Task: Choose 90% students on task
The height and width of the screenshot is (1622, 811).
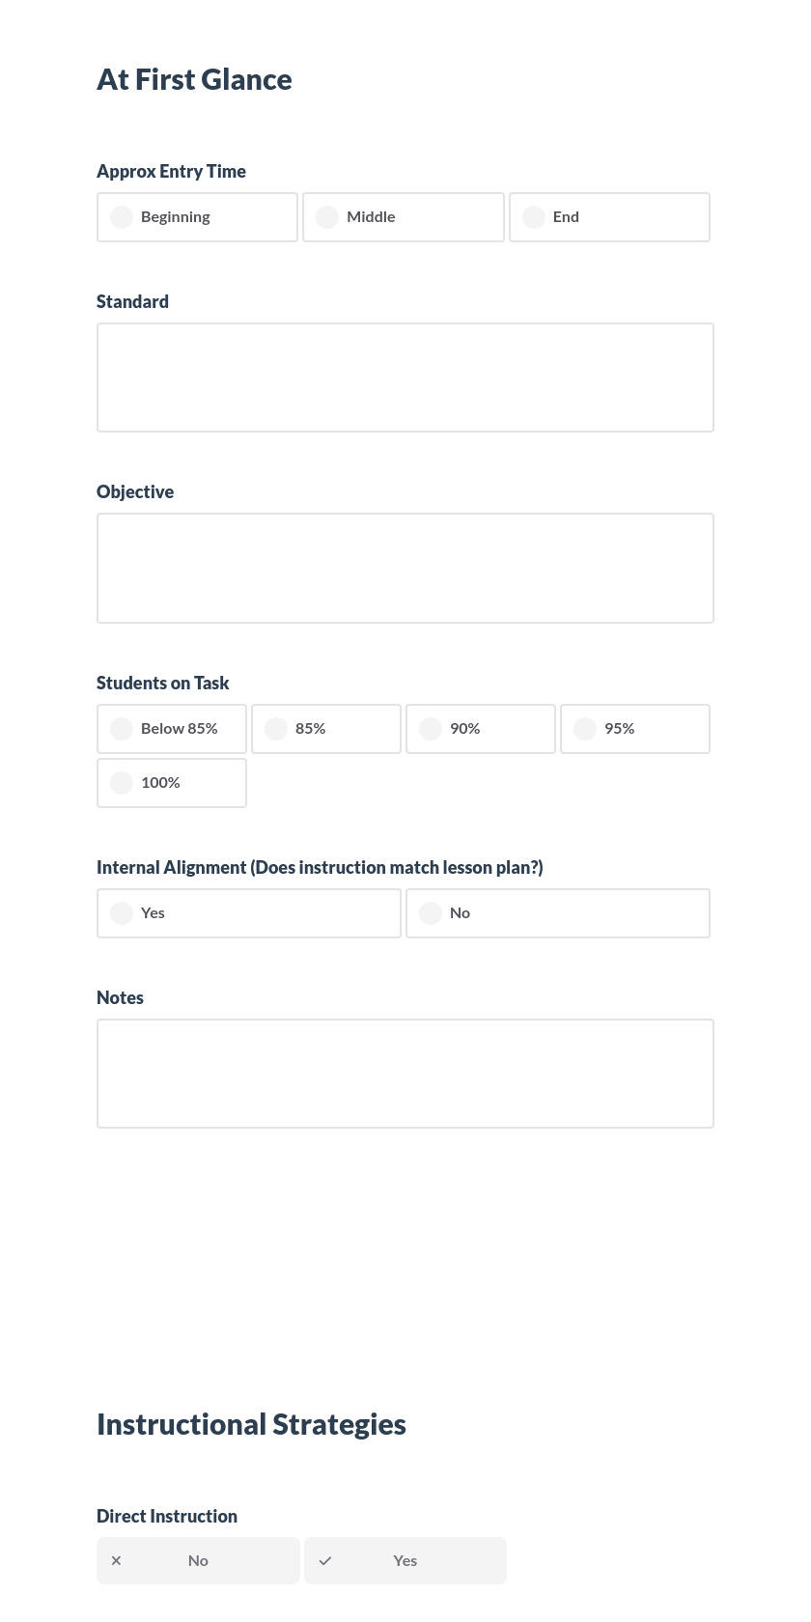Action: tap(480, 728)
